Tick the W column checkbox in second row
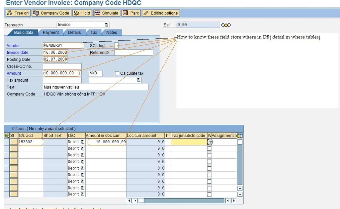The height and width of the screenshot is (209, 340). coord(209,149)
